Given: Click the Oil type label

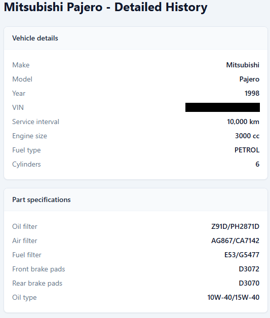Looking at the screenshot, I should point(24,298).
